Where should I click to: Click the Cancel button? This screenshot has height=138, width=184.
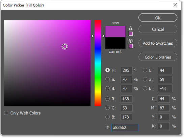point(158,29)
